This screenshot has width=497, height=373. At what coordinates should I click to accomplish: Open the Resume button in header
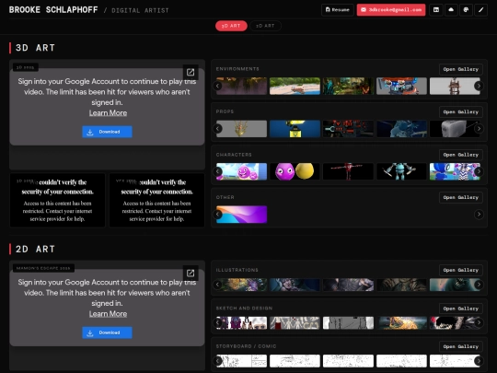click(x=338, y=10)
